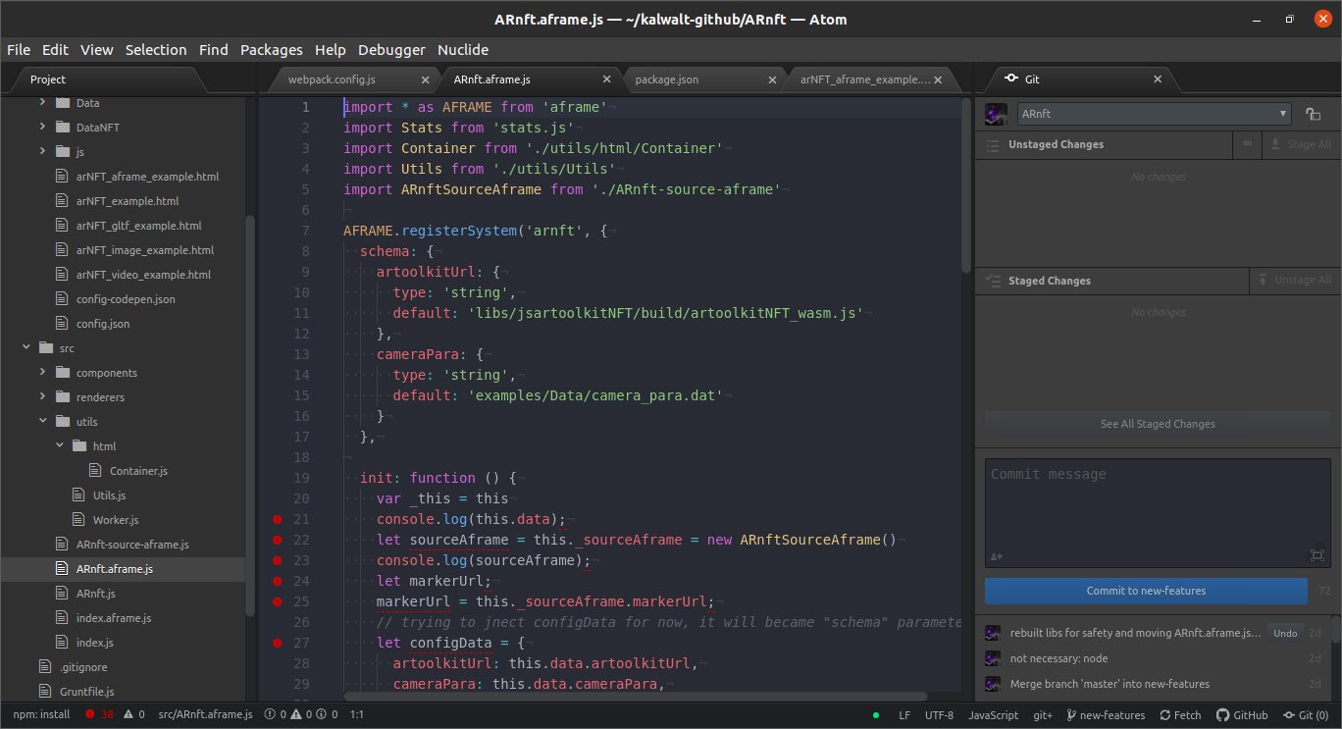The width and height of the screenshot is (1342, 729).
Task: Open the unstaged changes ellipsis menu
Action: 1247,144
